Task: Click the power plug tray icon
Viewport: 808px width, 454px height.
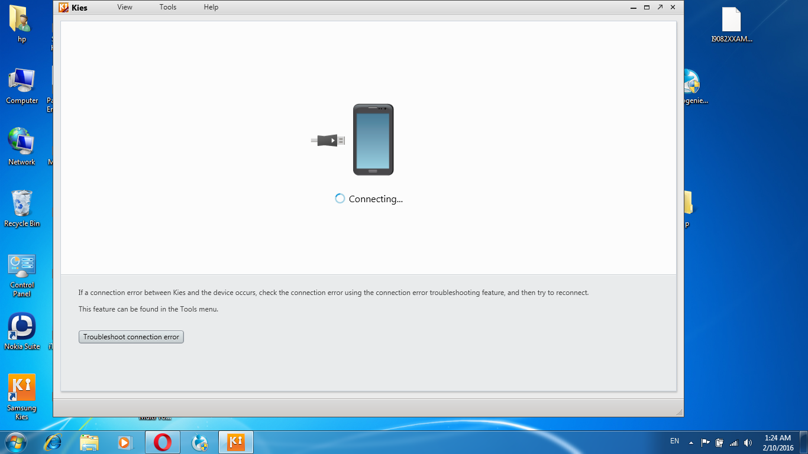Action: (719, 443)
